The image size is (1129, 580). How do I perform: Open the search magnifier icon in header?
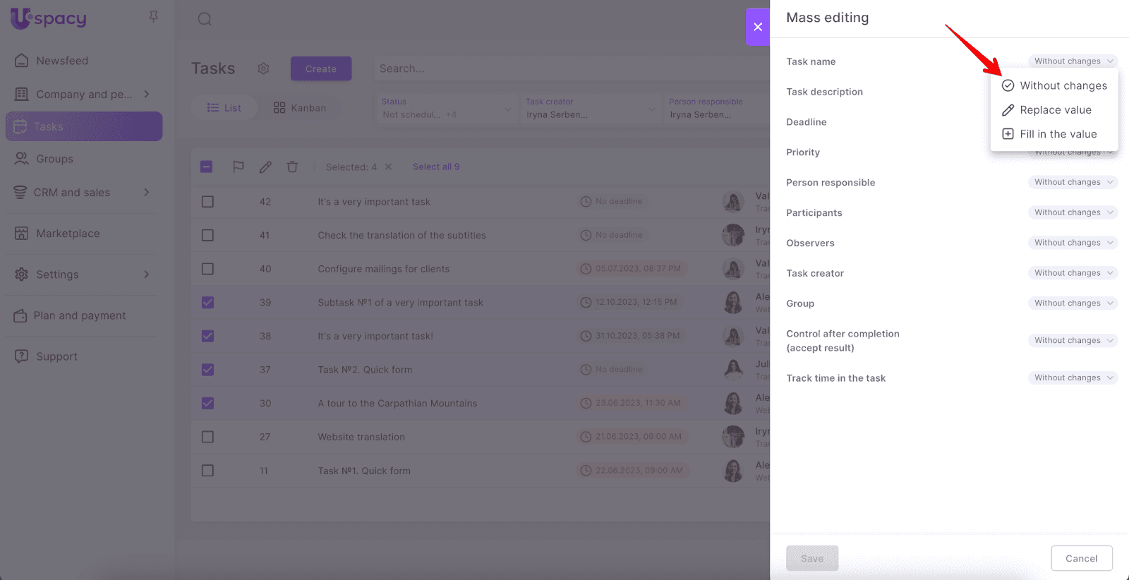205,19
